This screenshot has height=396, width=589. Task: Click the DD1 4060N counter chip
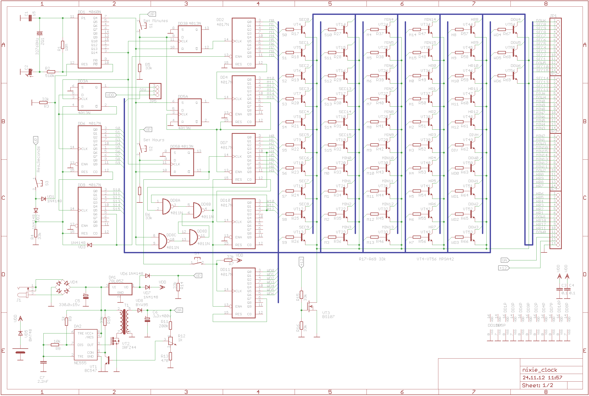point(90,41)
